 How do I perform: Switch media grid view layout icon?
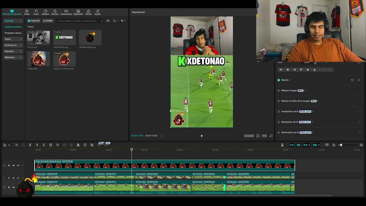tap(108, 21)
